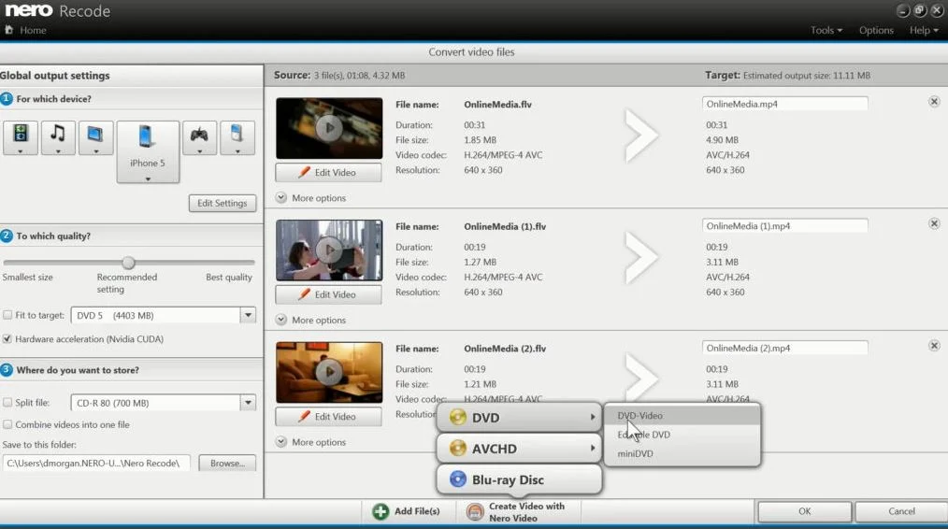Open dropdown arrow under video disc device
The width and height of the screenshot is (948, 529).
tap(21, 151)
